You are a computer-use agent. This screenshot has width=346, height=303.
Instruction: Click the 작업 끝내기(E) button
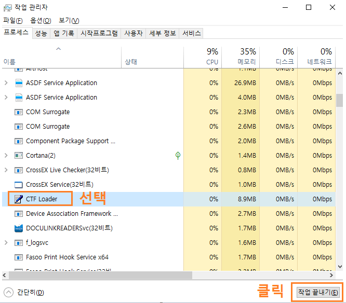pos(318,293)
